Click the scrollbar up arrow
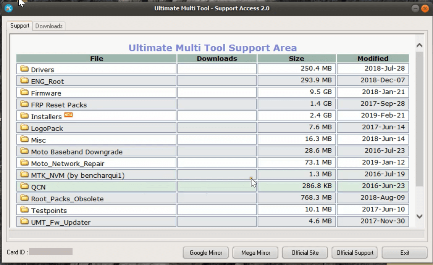 tap(419, 45)
